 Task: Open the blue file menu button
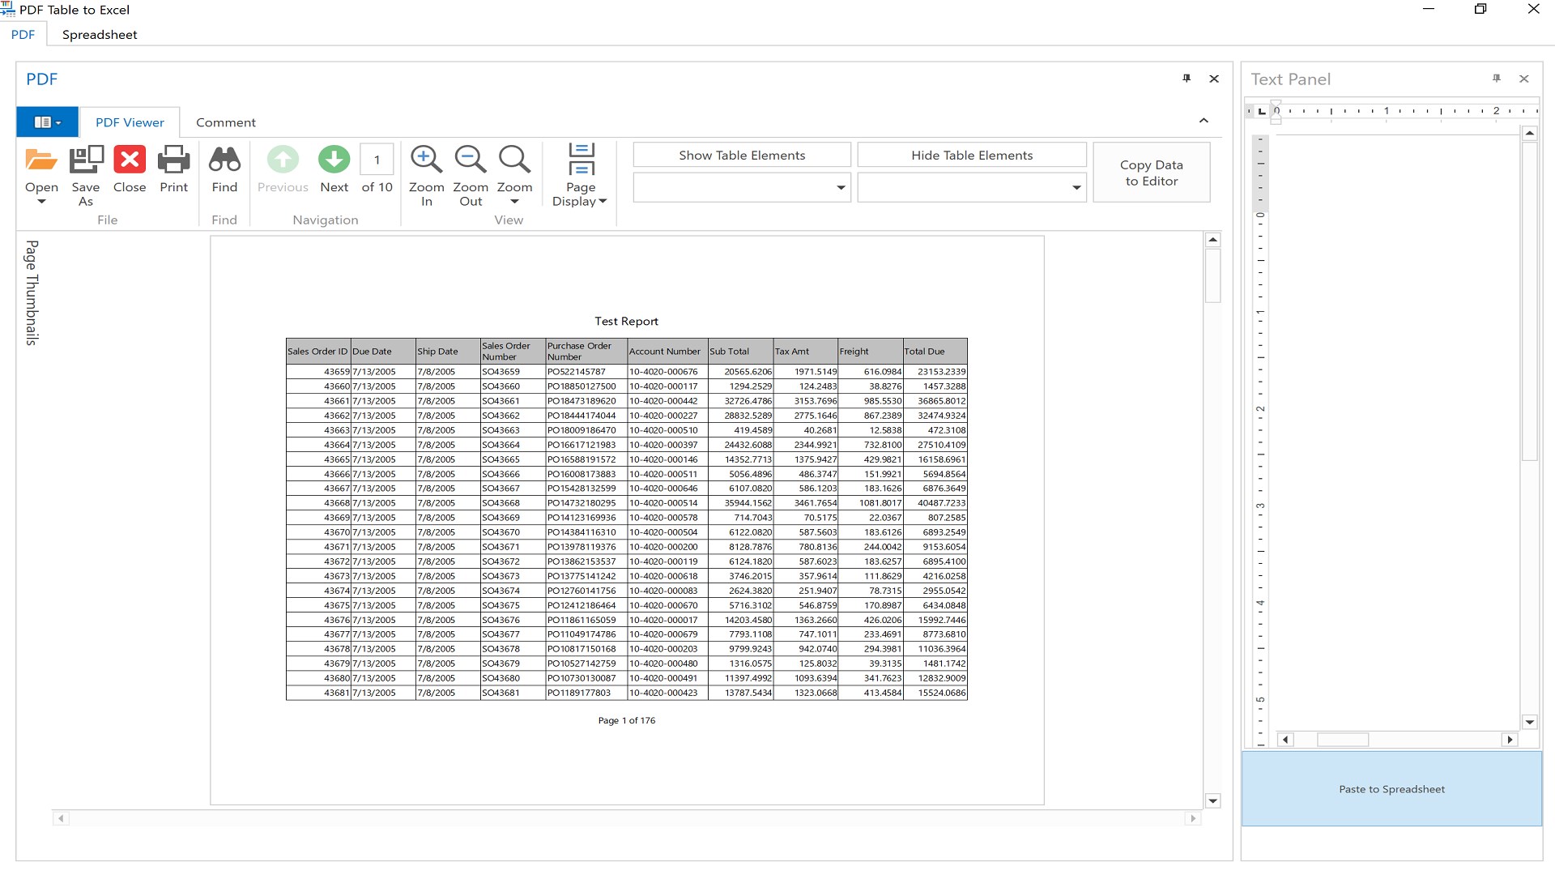pos(48,122)
